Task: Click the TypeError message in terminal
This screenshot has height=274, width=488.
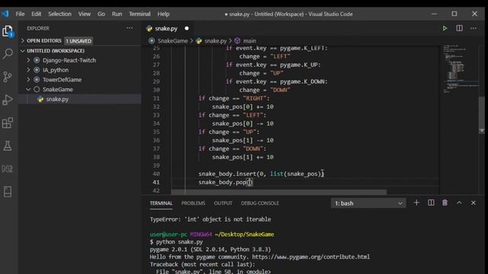Action: (x=210, y=219)
